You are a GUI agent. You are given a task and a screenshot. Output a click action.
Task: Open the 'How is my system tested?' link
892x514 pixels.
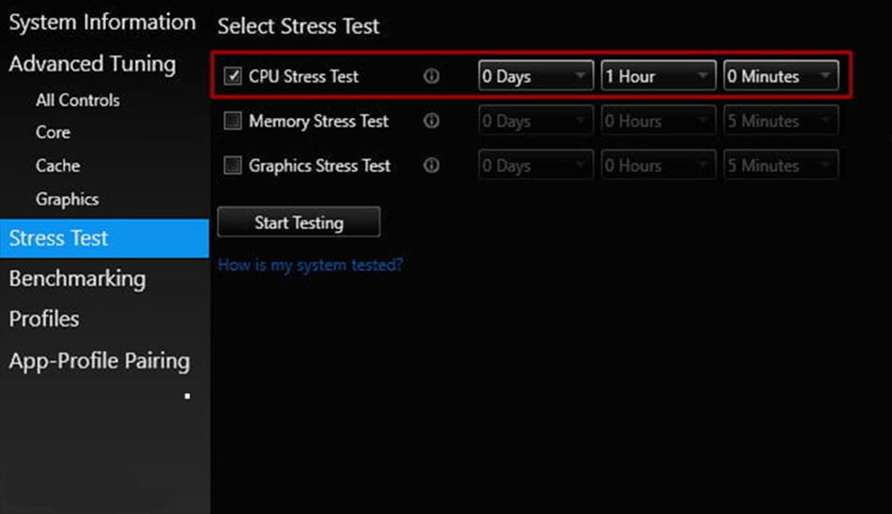pos(311,265)
